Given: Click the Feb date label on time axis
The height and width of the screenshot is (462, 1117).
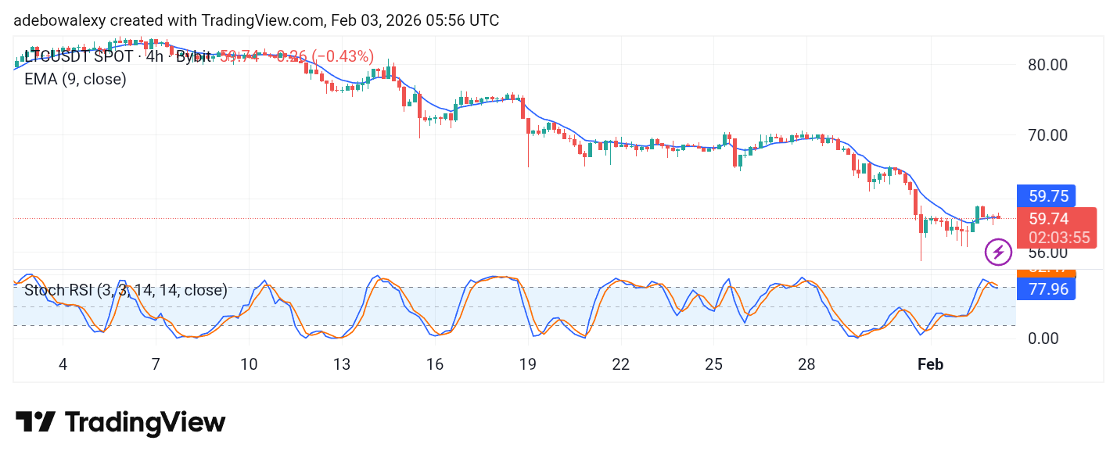Looking at the screenshot, I should [x=930, y=364].
